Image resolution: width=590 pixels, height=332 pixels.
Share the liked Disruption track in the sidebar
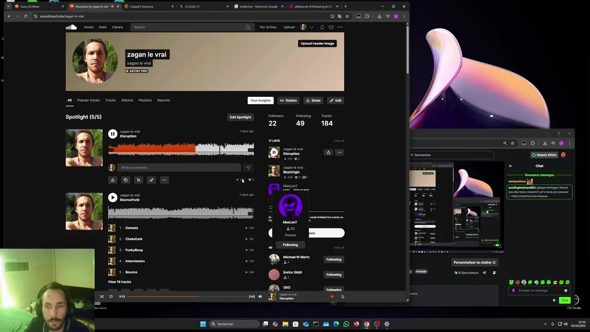(x=328, y=152)
